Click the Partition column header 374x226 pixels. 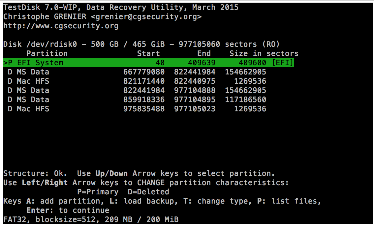pyautogui.click(x=47, y=54)
